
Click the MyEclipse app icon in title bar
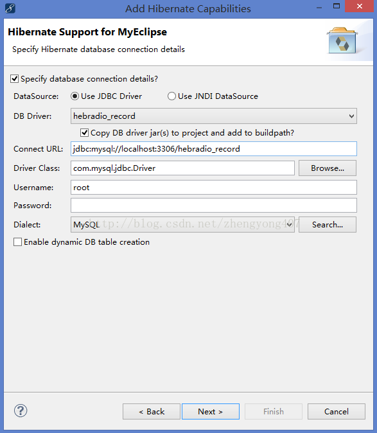(10, 8)
